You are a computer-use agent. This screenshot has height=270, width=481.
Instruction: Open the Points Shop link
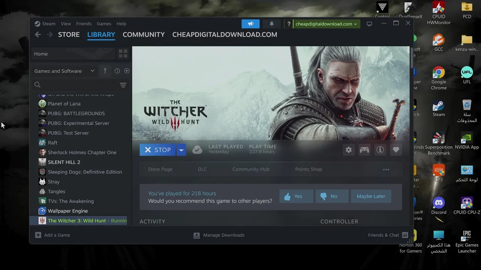(x=309, y=169)
